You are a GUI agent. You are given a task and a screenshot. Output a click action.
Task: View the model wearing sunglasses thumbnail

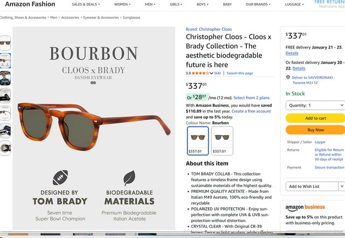coord(5,76)
